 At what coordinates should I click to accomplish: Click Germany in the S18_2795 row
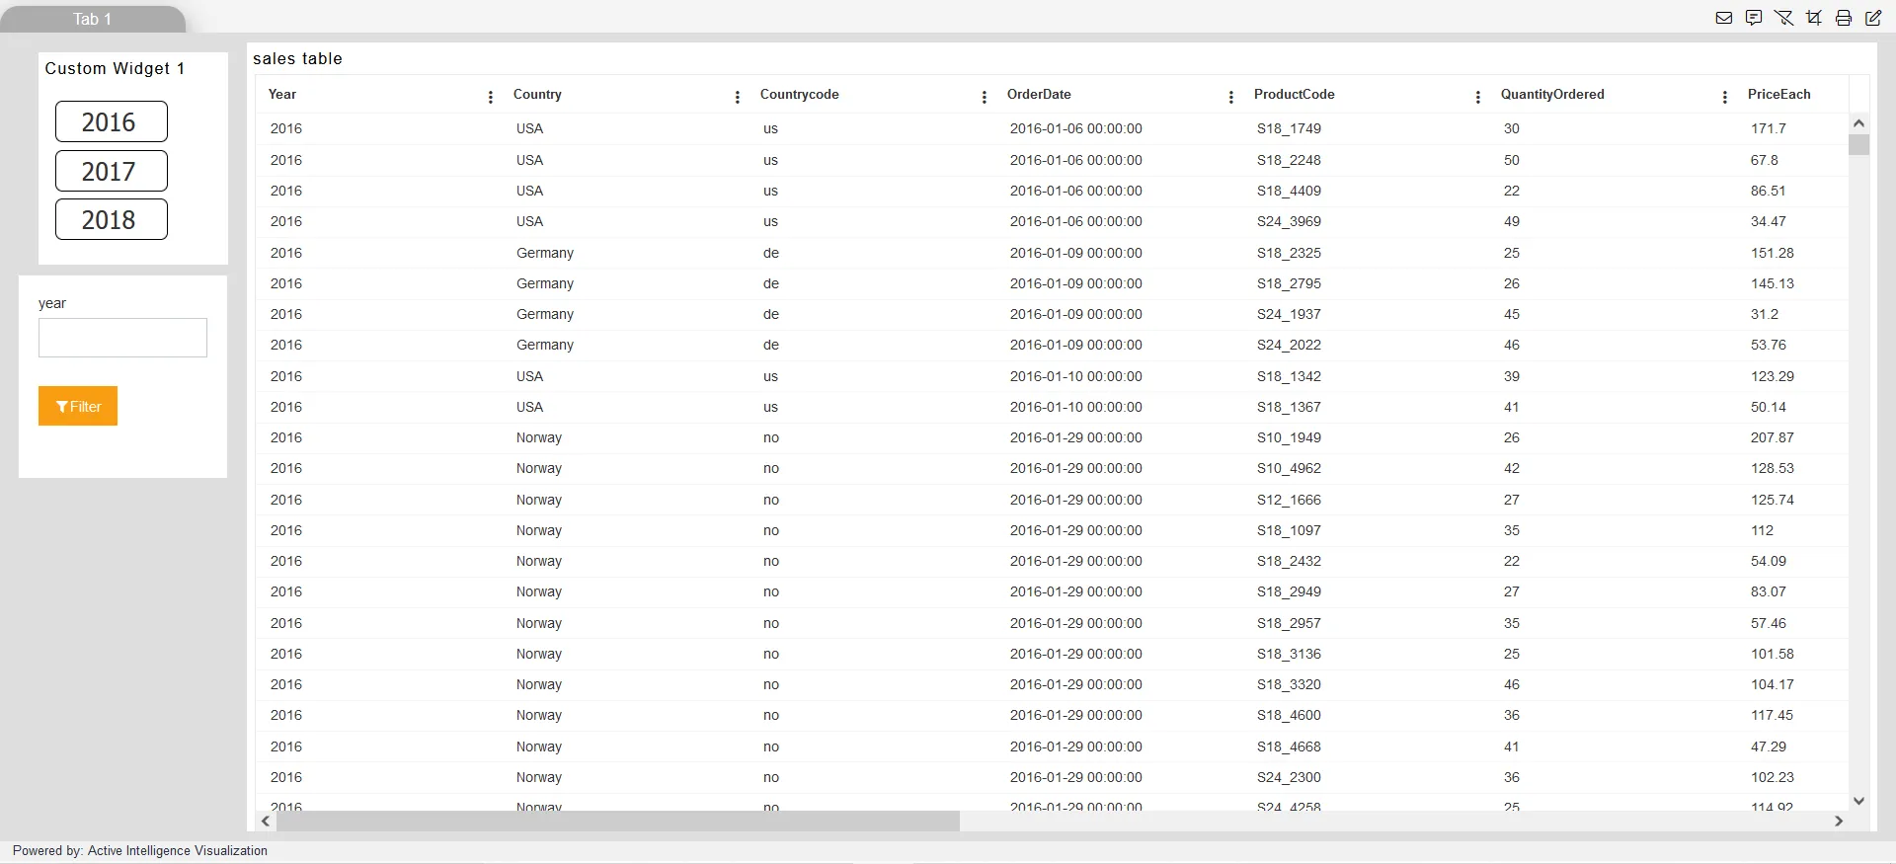[544, 283]
